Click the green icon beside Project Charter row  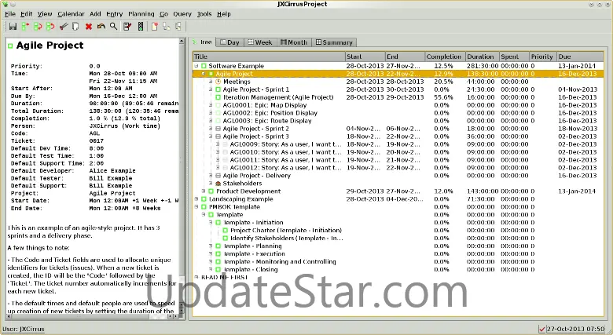click(226, 230)
